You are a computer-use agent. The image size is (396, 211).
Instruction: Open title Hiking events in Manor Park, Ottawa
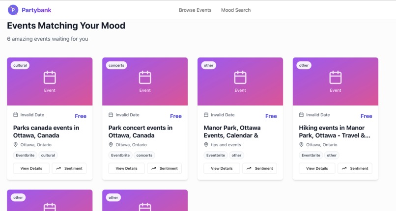point(335,132)
